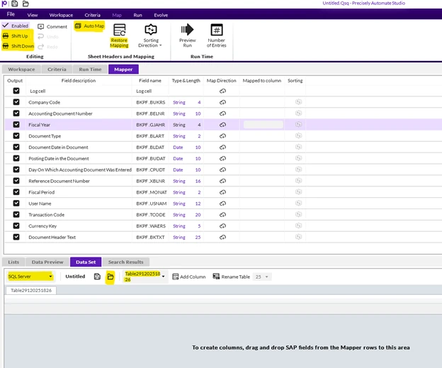Image resolution: width=442 pixels, height=368 pixels.
Task: Click map direction icon for Currency Key
Action: coord(222,225)
